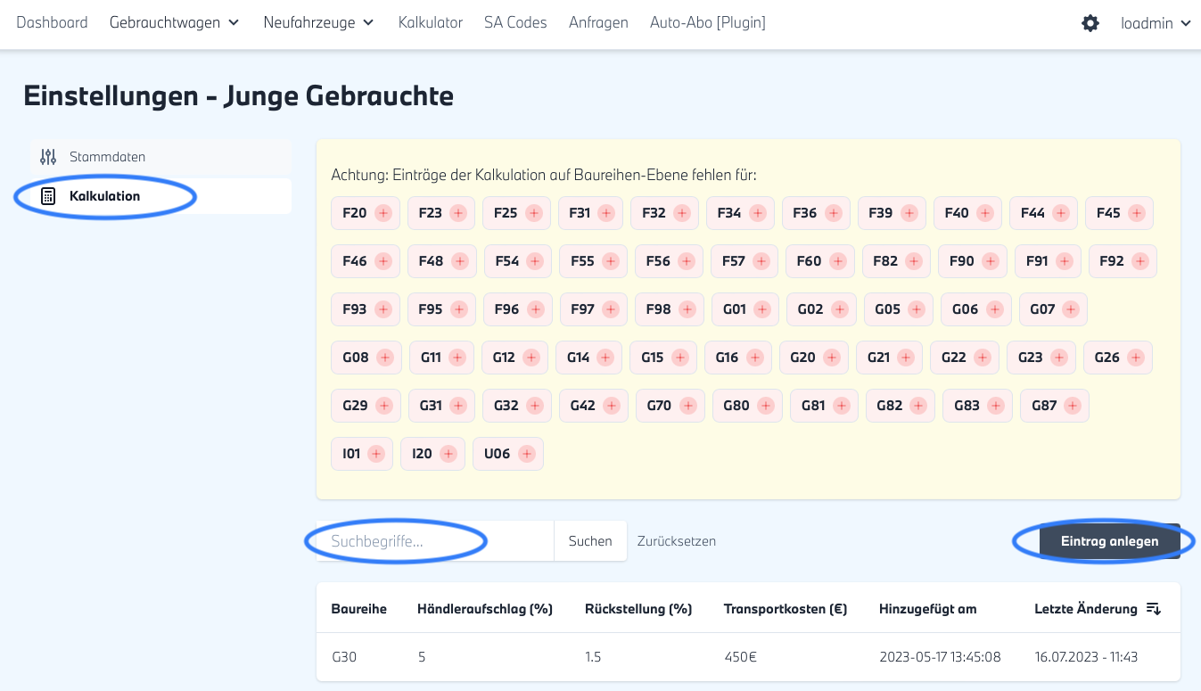Expand the Neufahrzeuge dropdown menu
This screenshot has height=691, width=1201.
pos(318,23)
